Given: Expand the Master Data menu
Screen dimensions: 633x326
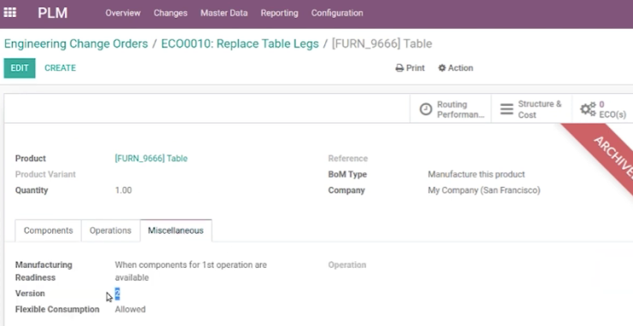Looking at the screenshot, I should 224,13.
